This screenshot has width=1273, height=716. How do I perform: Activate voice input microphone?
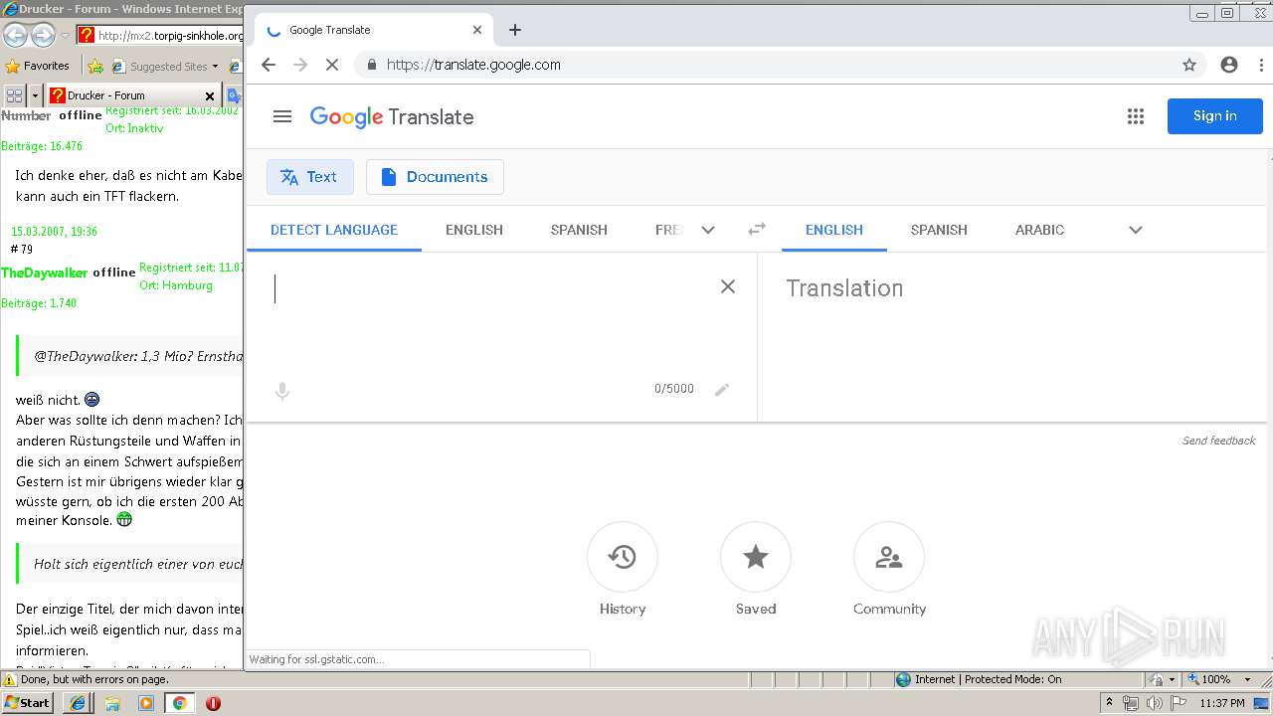tap(282, 392)
